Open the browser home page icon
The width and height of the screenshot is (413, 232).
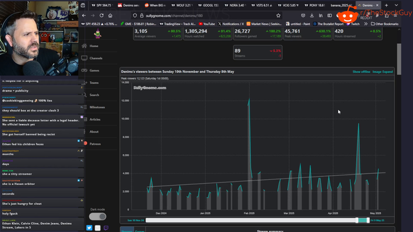(110, 15)
